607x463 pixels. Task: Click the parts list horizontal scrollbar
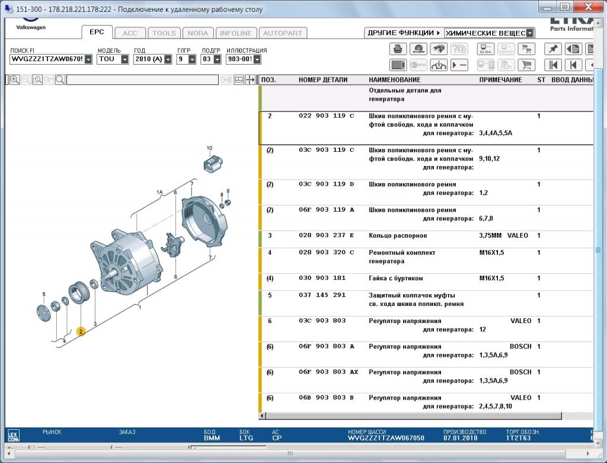tap(413, 416)
